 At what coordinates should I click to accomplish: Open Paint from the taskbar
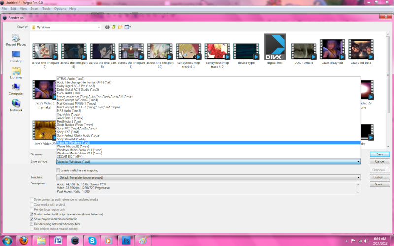[143, 241]
